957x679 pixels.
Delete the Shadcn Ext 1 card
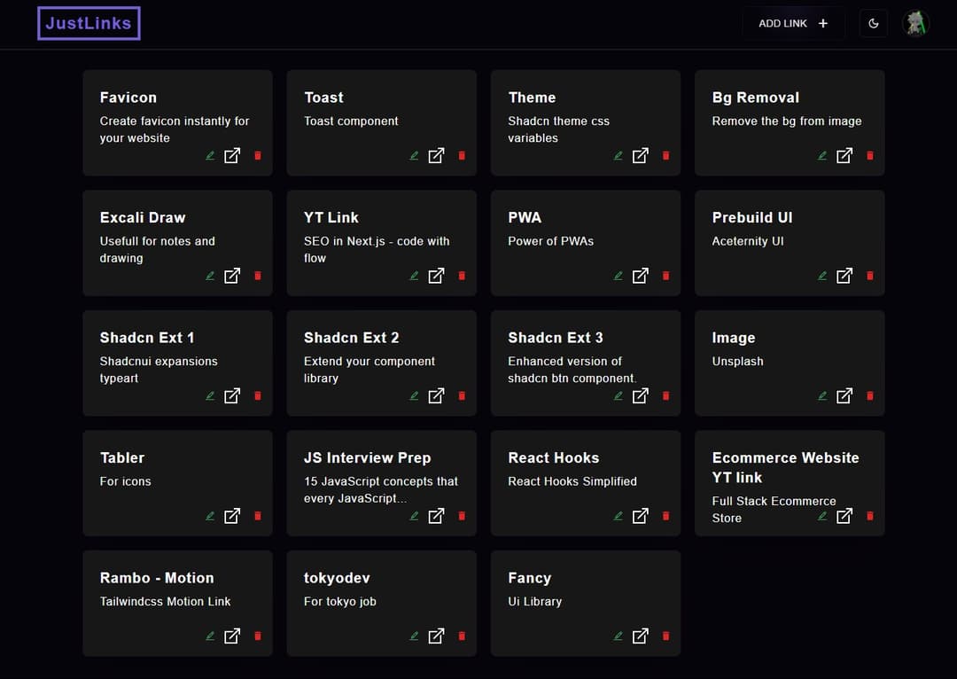click(x=258, y=396)
